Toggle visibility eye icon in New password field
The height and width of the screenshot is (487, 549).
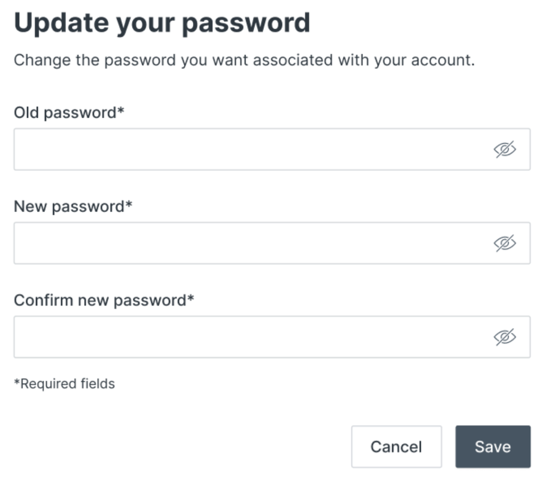504,243
